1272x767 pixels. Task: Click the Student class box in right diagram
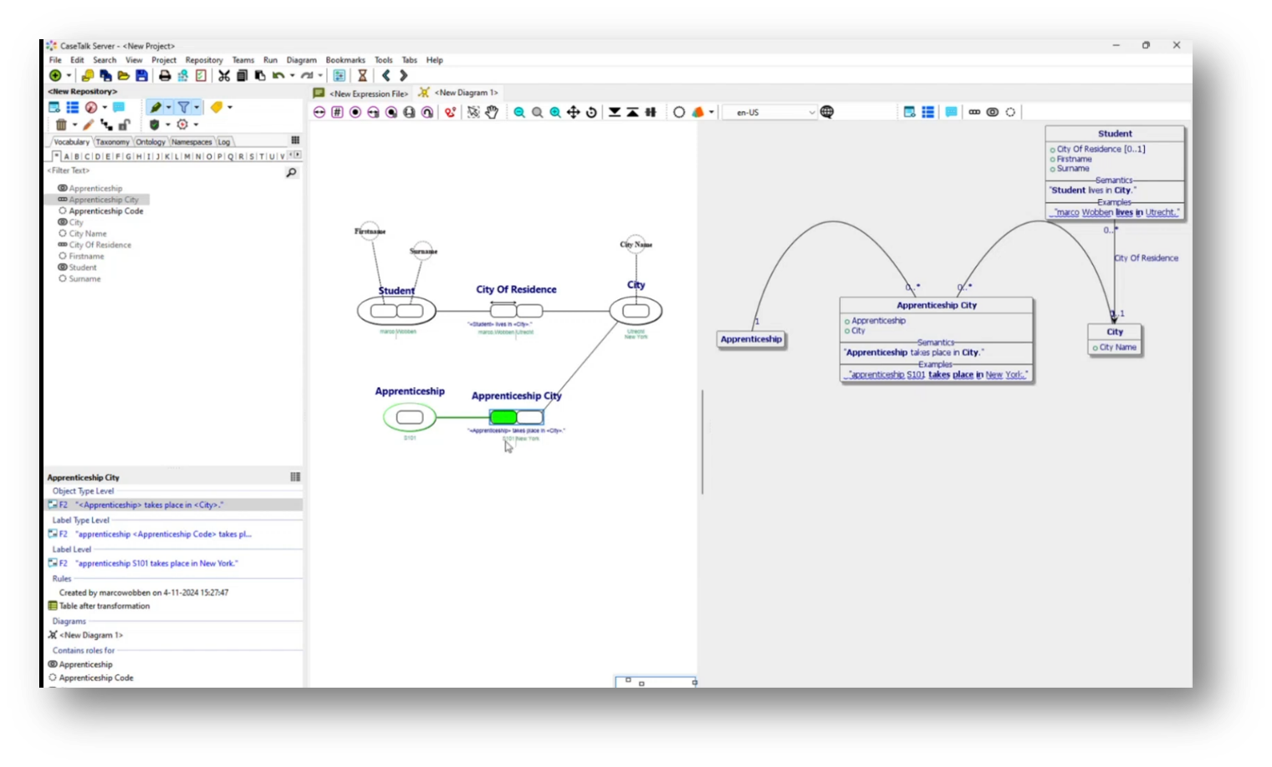1115,172
